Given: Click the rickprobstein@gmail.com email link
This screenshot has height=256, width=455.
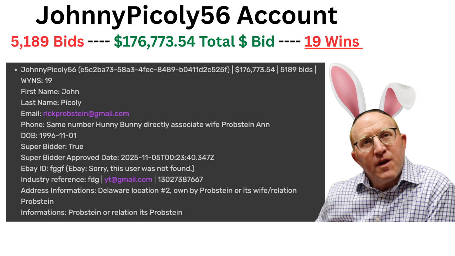Looking at the screenshot, I should click(86, 114).
